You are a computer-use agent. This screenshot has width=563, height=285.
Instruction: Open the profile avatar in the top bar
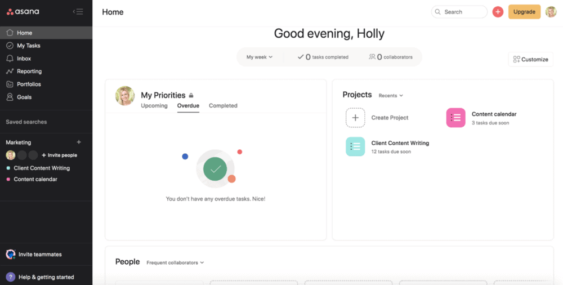click(551, 12)
